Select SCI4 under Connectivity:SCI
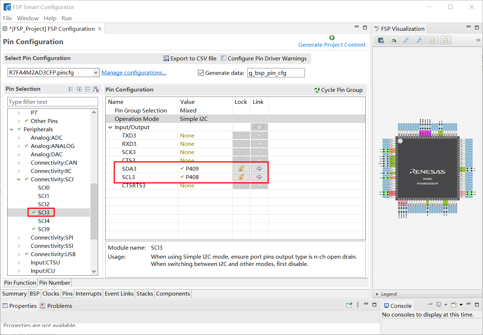Viewport: 483px width, 335px height. [x=44, y=221]
